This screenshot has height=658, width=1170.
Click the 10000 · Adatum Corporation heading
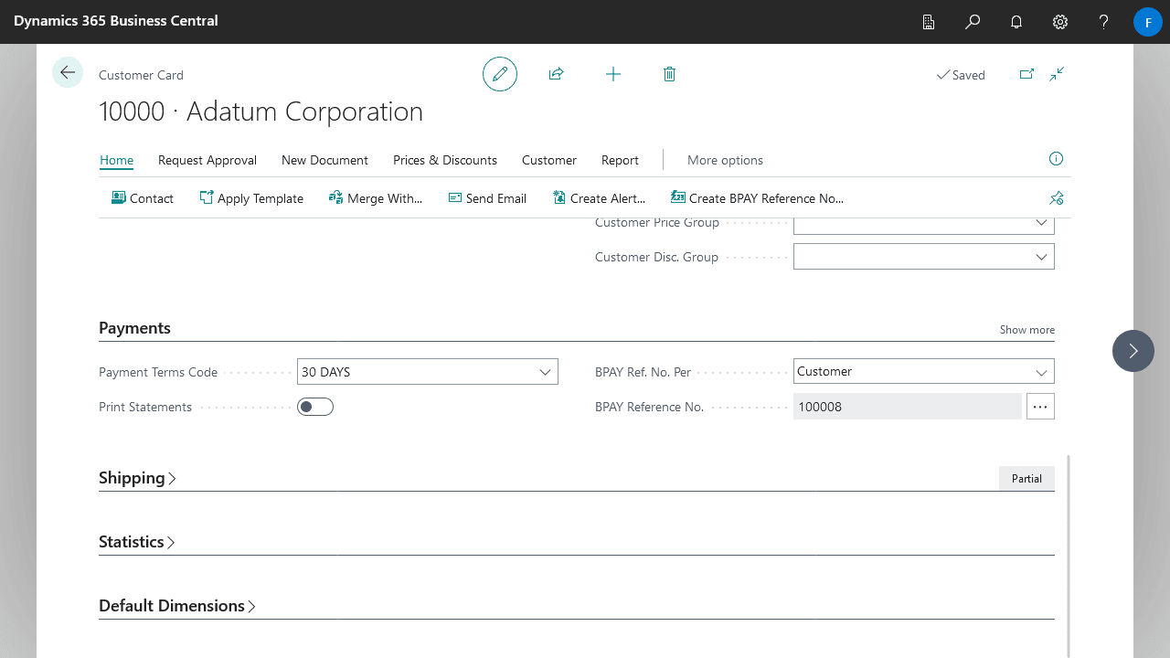coord(261,111)
